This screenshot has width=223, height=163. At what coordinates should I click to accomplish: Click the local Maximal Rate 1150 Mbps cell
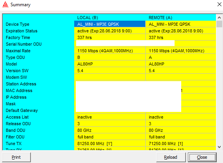coord(110,51)
